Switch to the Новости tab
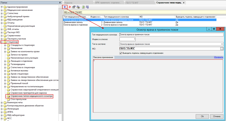The height and width of the screenshot is (121, 226). (x=78, y=3)
